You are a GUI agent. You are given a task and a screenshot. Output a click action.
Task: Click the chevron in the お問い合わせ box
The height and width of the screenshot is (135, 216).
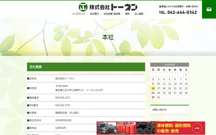pos(186,110)
